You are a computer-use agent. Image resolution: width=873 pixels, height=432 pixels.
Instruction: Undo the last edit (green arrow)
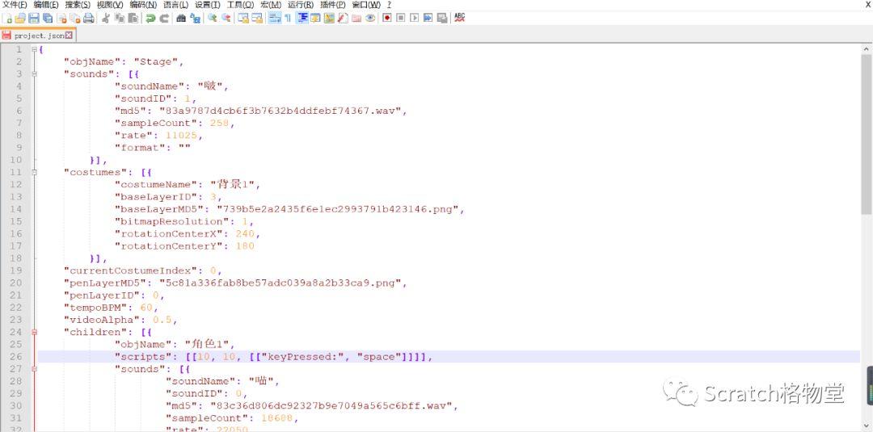(150, 18)
